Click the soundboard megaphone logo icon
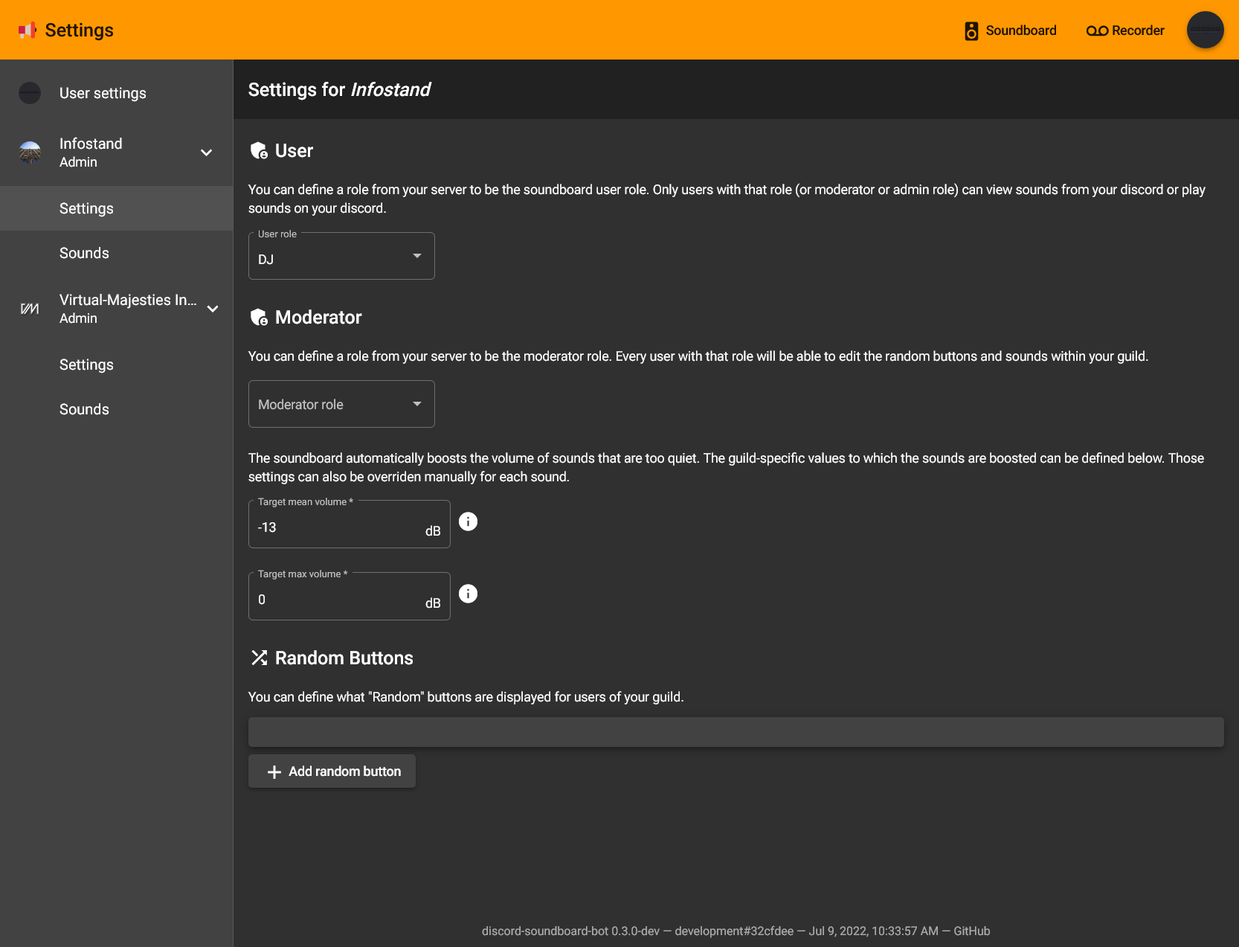The width and height of the screenshot is (1239, 947). point(28,31)
